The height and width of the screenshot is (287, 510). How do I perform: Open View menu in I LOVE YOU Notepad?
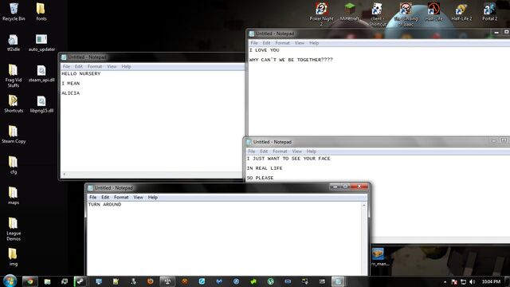[x=300, y=43]
